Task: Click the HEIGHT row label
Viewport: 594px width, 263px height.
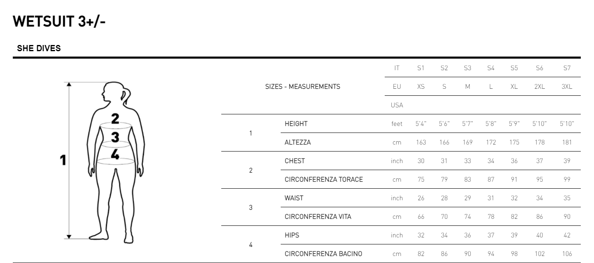Action: coord(296,124)
